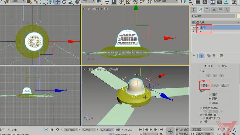Viewport: 240px width, 135px height.
Task: Select the 面片 output radio button
Action: [x=210, y=95]
